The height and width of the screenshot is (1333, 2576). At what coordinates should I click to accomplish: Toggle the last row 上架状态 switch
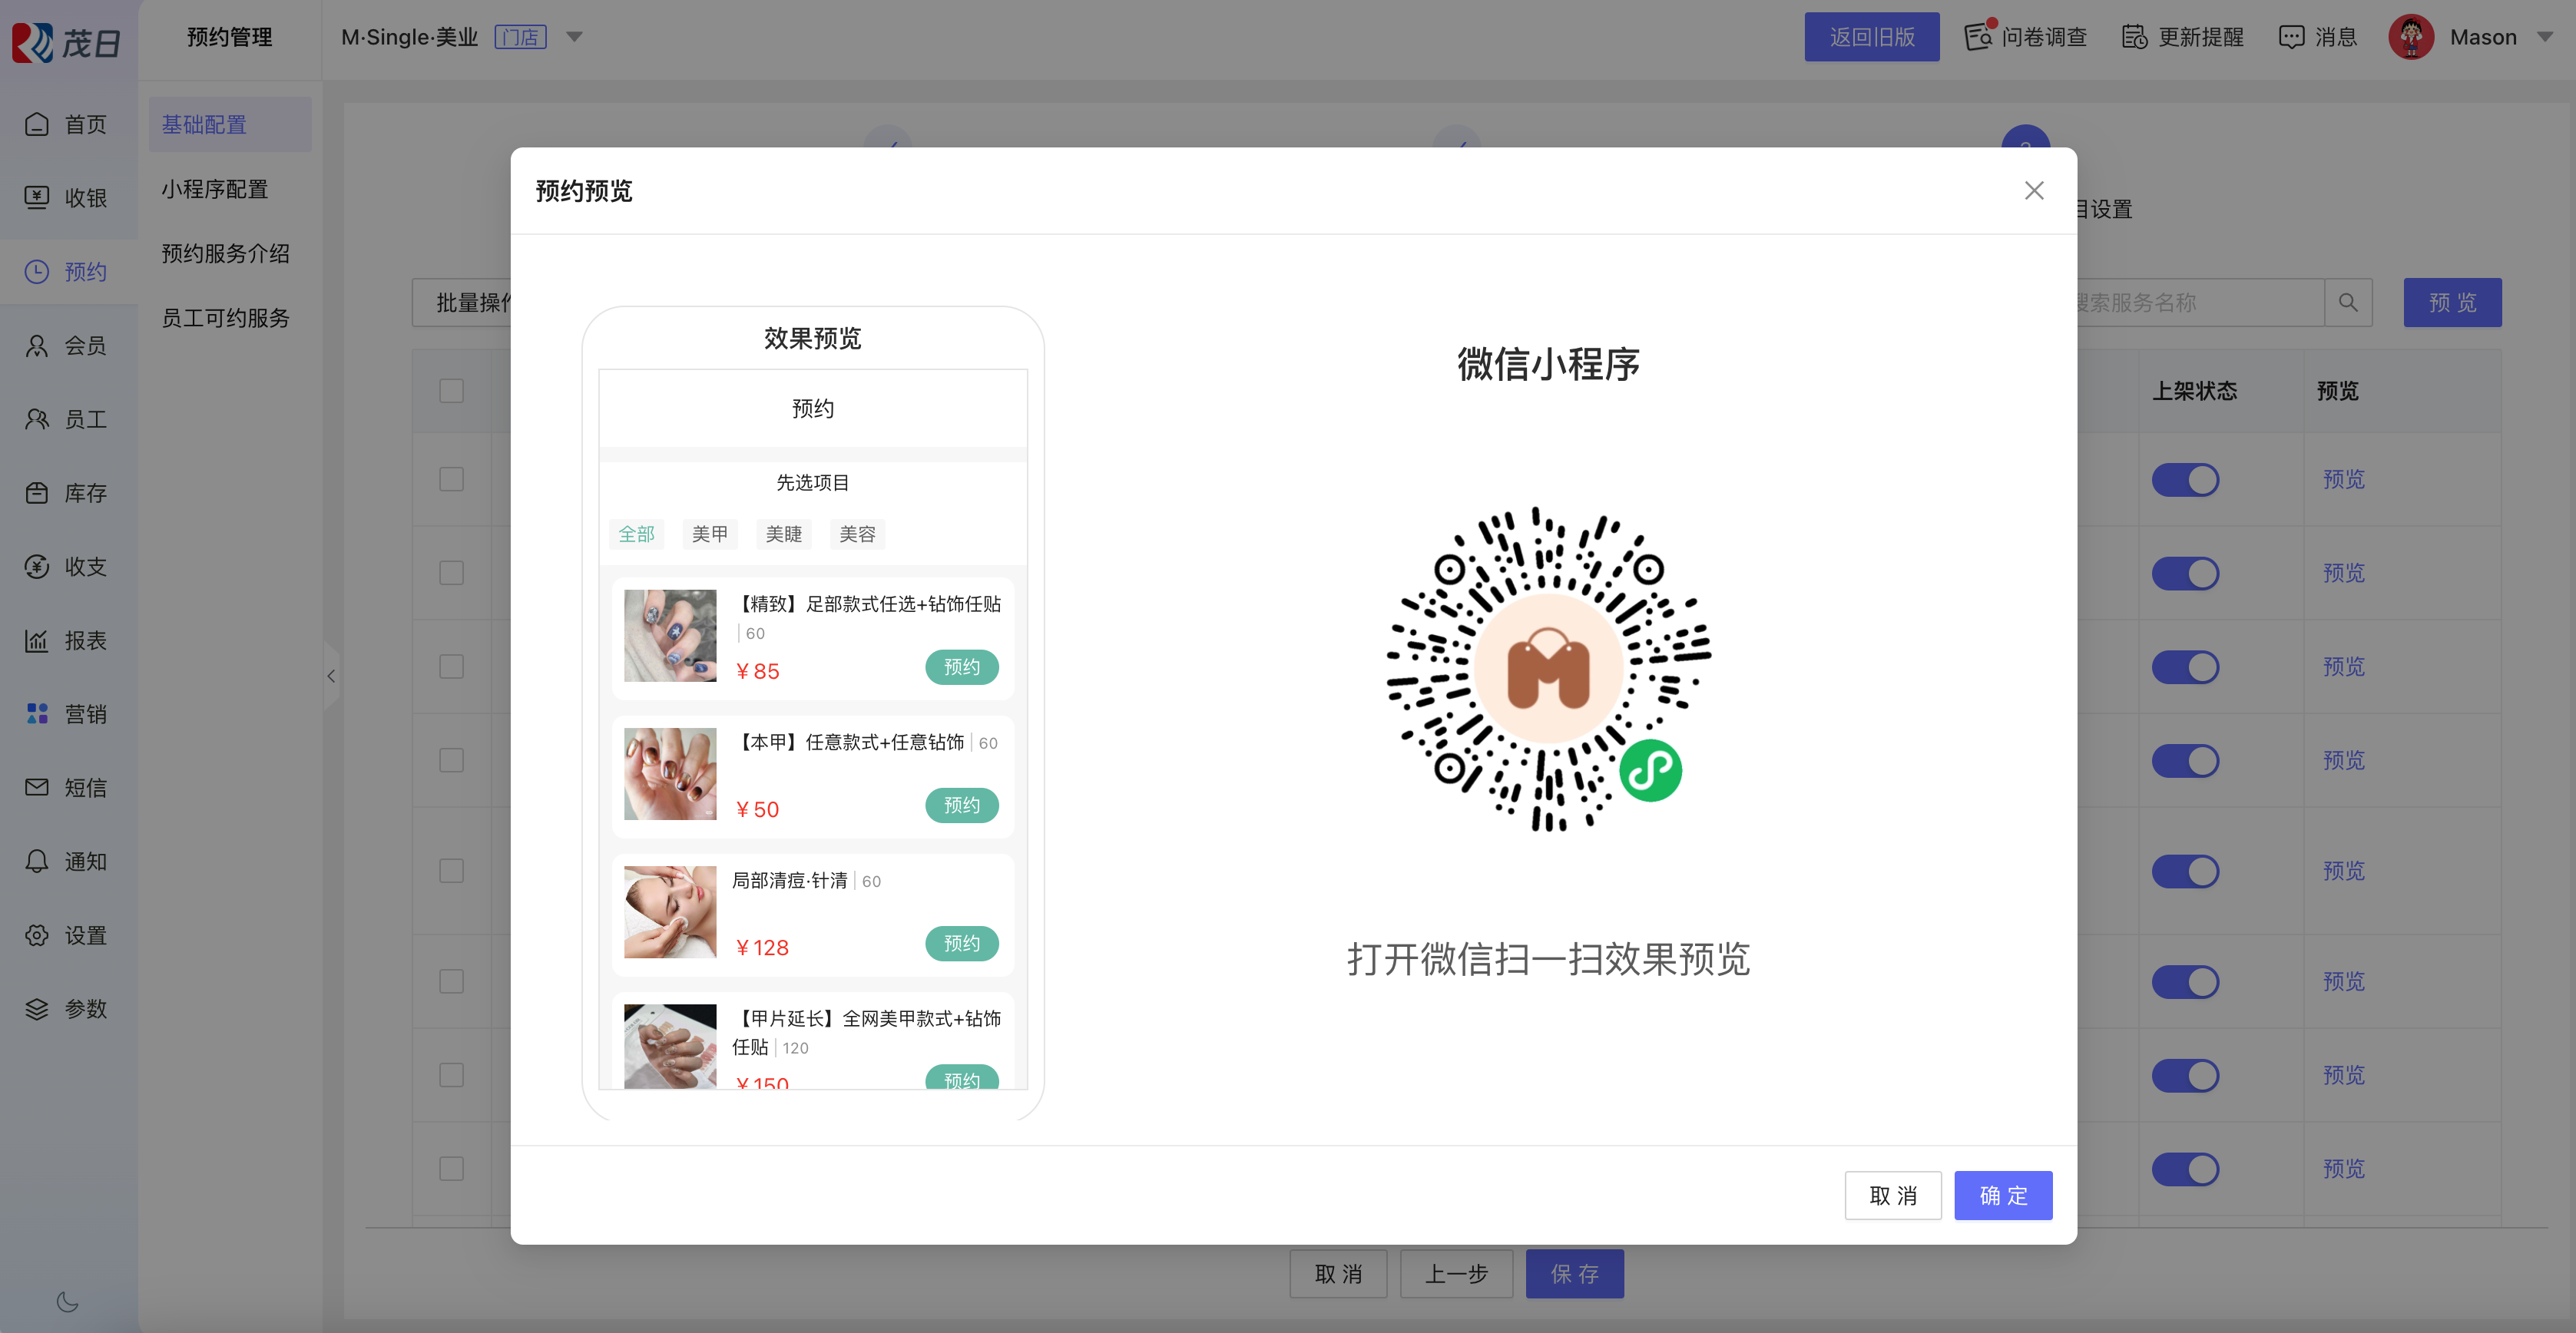[x=2185, y=1168]
